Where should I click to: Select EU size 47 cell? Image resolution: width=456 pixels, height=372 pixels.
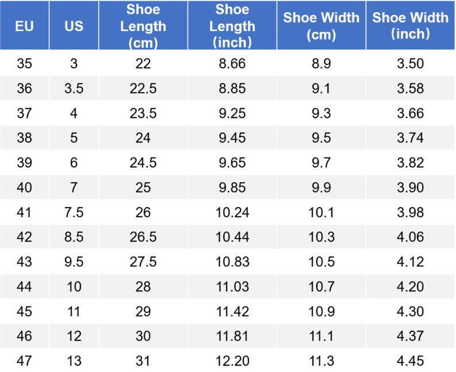point(25,361)
